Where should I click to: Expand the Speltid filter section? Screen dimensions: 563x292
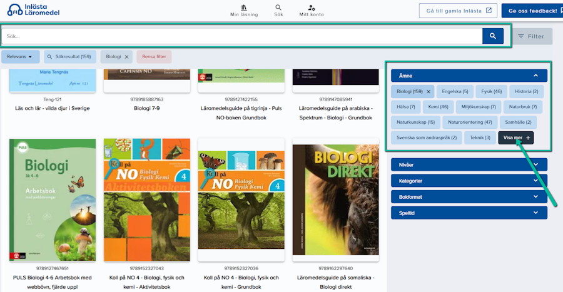tap(469, 213)
